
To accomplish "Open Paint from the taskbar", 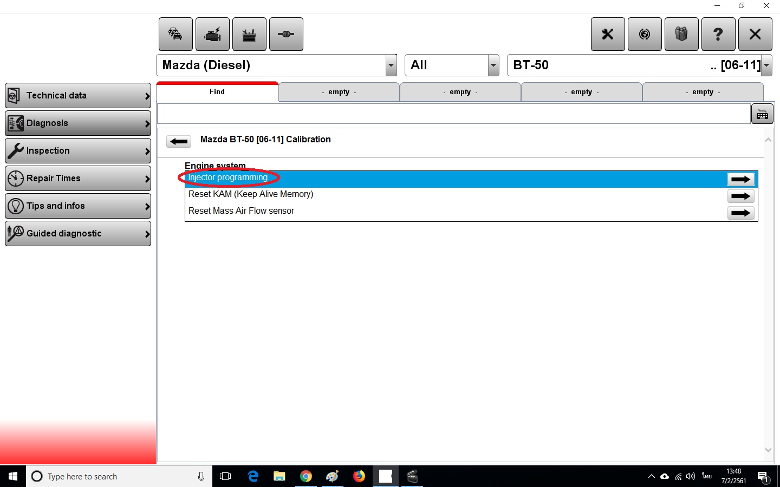I will click(x=333, y=476).
